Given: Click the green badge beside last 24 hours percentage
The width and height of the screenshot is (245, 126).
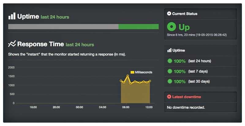Looking at the screenshot, I should (170, 61).
